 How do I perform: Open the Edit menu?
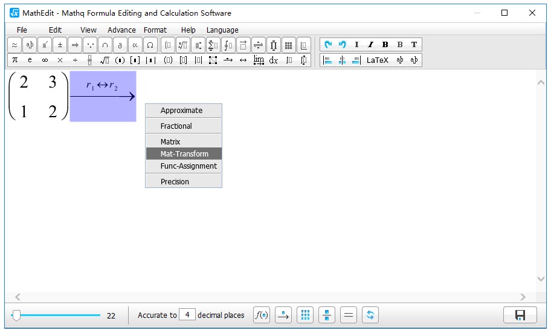(x=55, y=30)
